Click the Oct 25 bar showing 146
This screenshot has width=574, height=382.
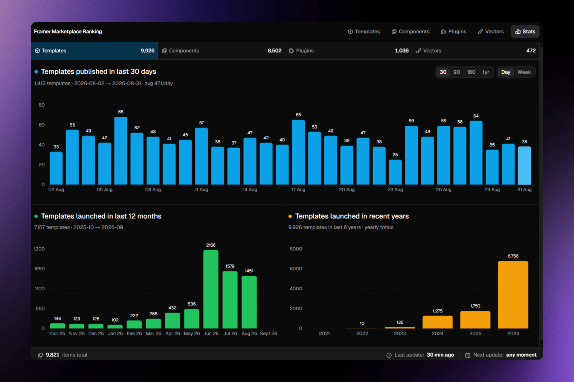pos(57,326)
